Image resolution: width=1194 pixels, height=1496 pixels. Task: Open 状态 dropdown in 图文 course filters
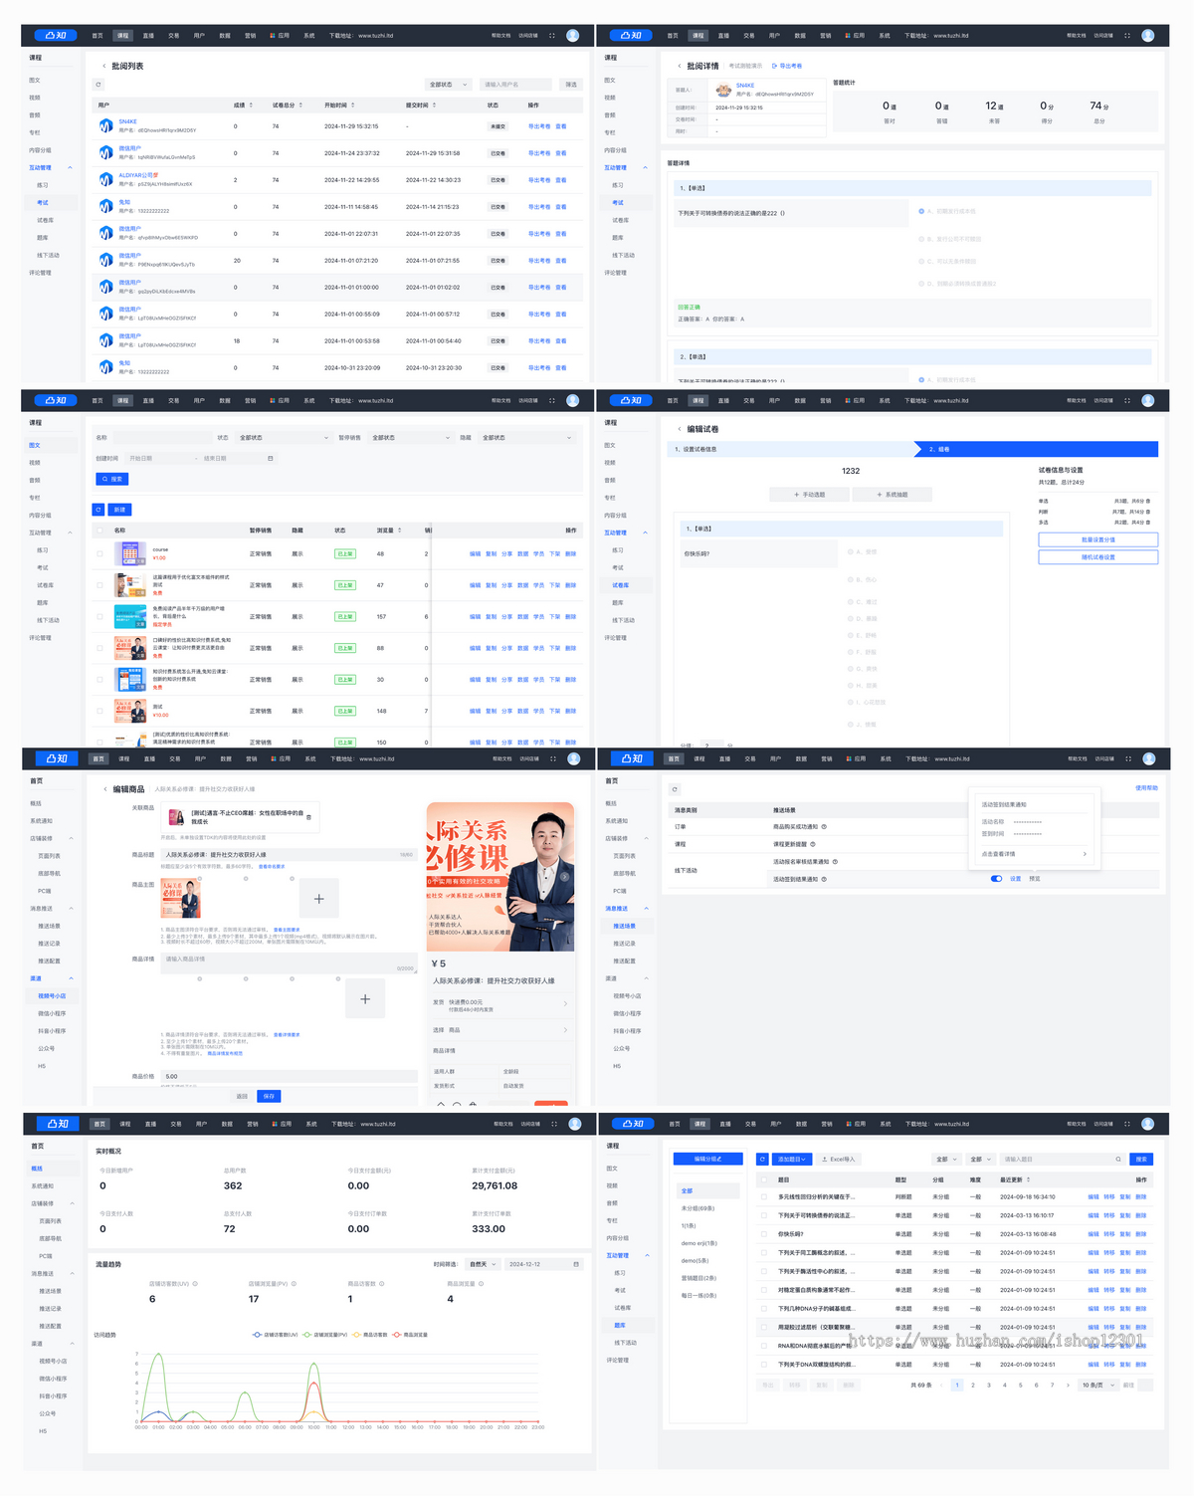click(284, 438)
